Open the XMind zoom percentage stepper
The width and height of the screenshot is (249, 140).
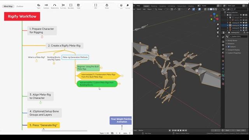click(130, 133)
